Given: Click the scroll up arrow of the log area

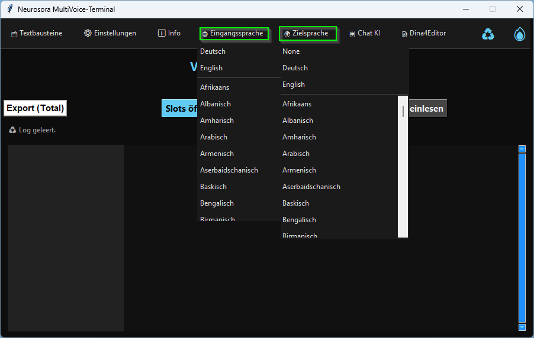Looking at the screenshot, I should 522,149.
